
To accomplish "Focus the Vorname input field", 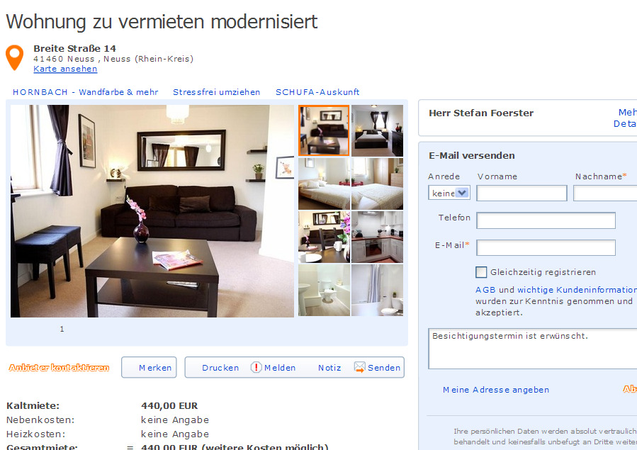I will 522,193.
